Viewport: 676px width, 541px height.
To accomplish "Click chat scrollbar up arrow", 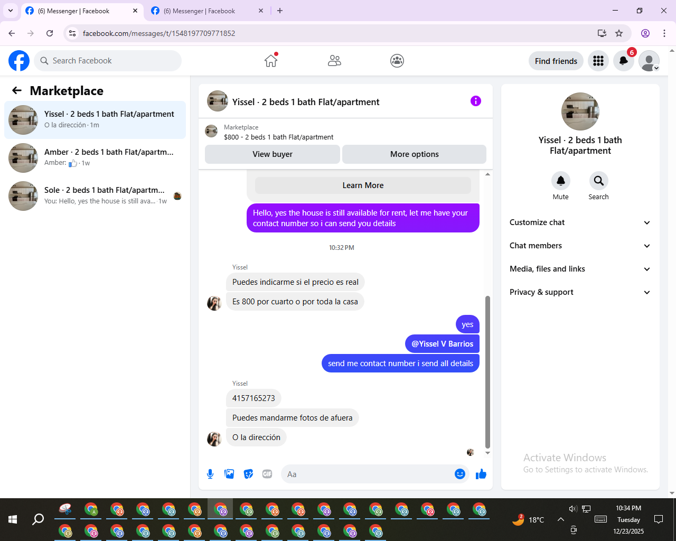I will (487, 174).
